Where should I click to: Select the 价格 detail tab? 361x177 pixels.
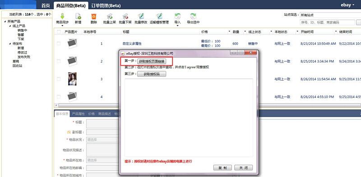pos(92,114)
